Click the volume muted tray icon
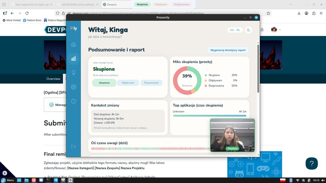 (323, 180)
